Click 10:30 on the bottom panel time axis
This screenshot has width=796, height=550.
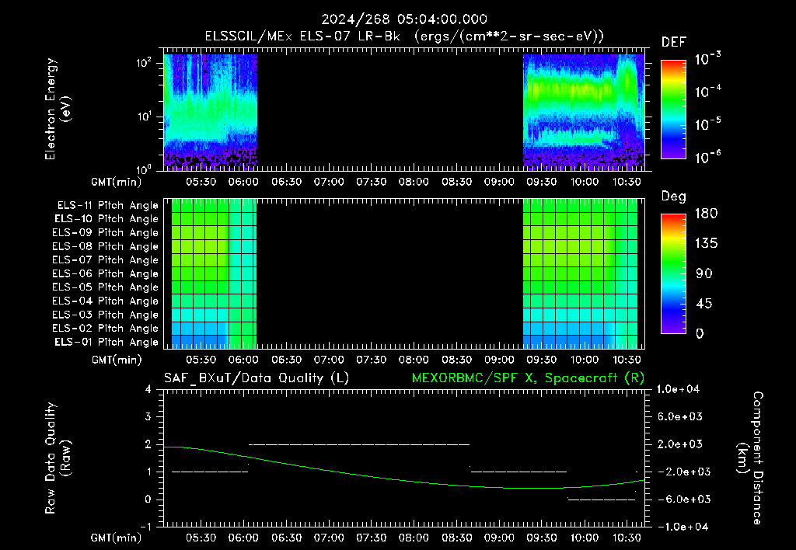(627, 538)
